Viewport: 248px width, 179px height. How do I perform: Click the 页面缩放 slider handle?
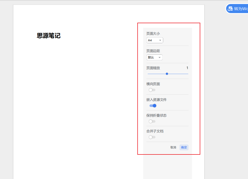[x=167, y=74]
